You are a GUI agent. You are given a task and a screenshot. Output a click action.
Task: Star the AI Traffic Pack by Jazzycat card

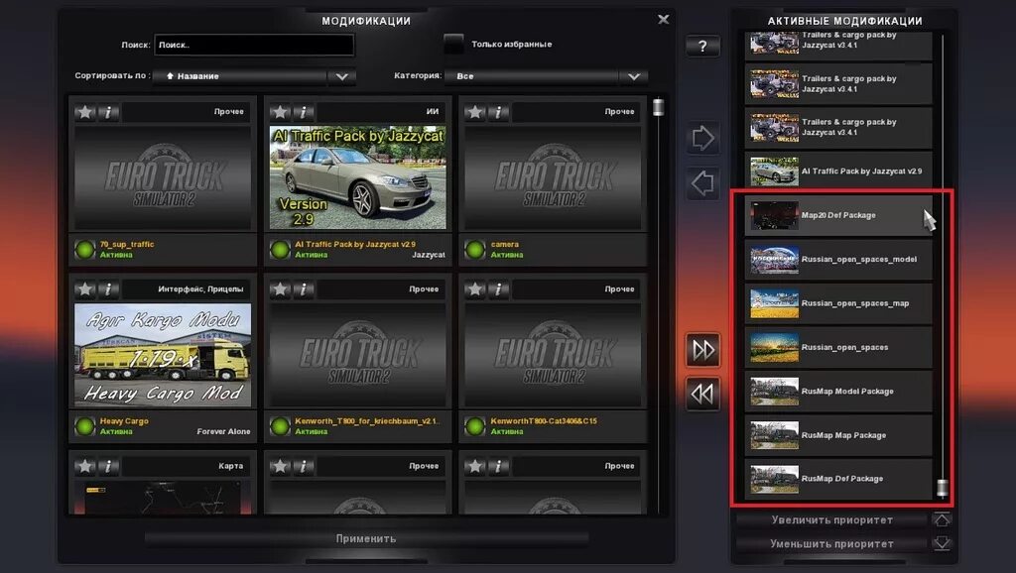click(x=280, y=112)
